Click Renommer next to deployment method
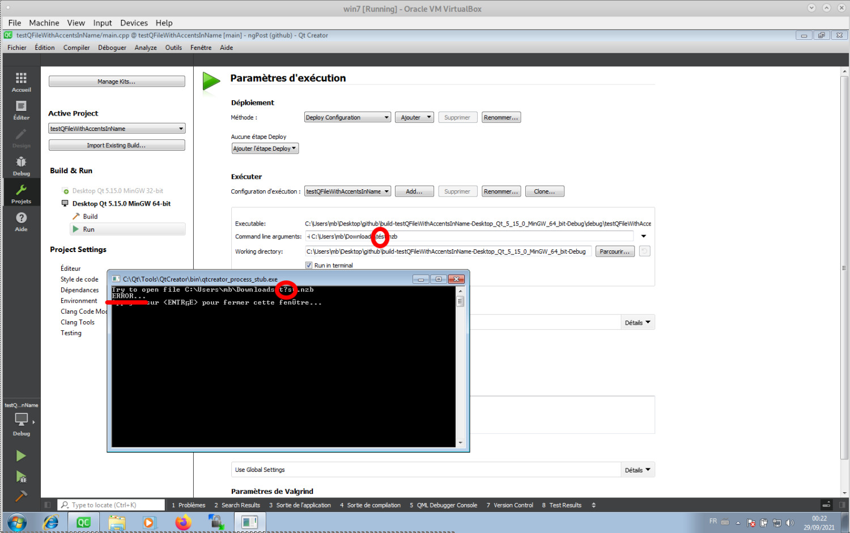Viewport: 850px width, 533px height. [501, 117]
